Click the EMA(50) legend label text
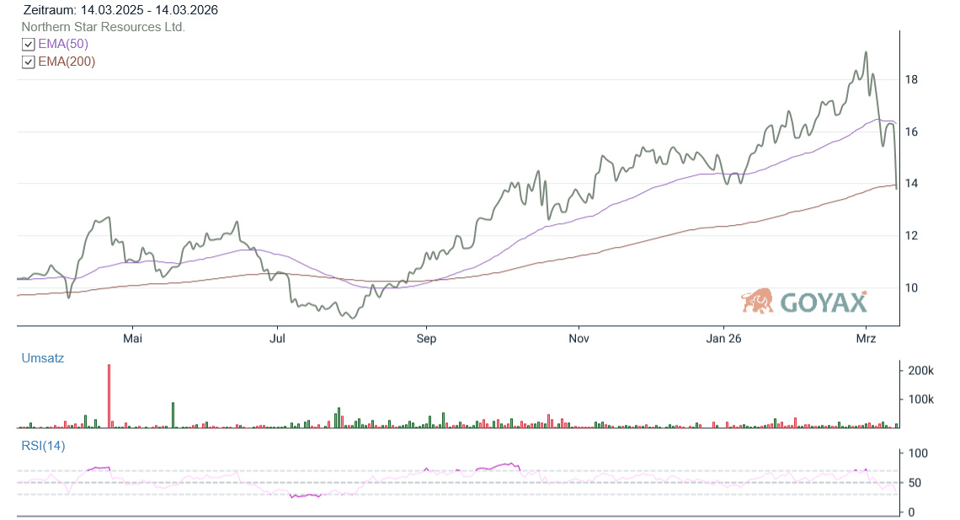Image resolution: width=960 pixels, height=520 pixels. (63, 44)
